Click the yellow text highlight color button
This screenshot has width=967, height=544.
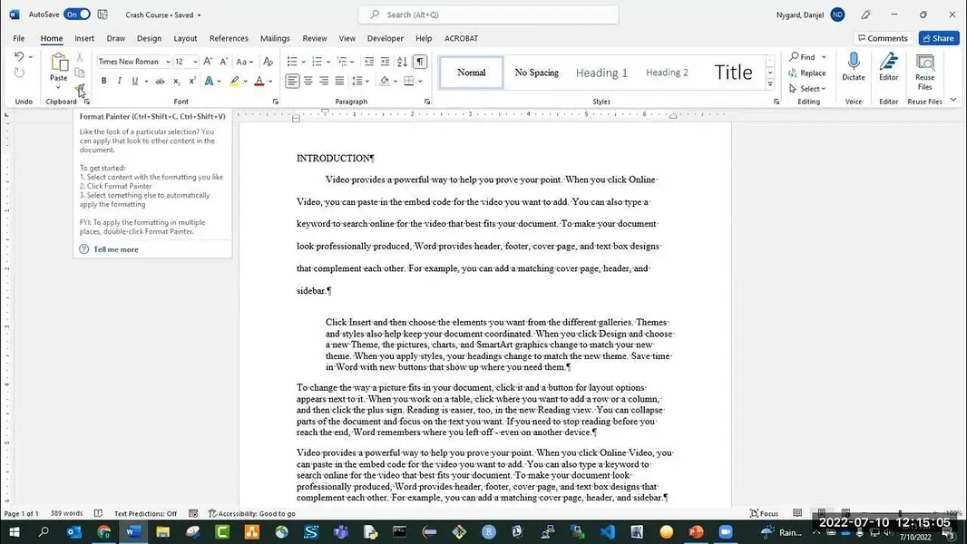tap(234, 81)
